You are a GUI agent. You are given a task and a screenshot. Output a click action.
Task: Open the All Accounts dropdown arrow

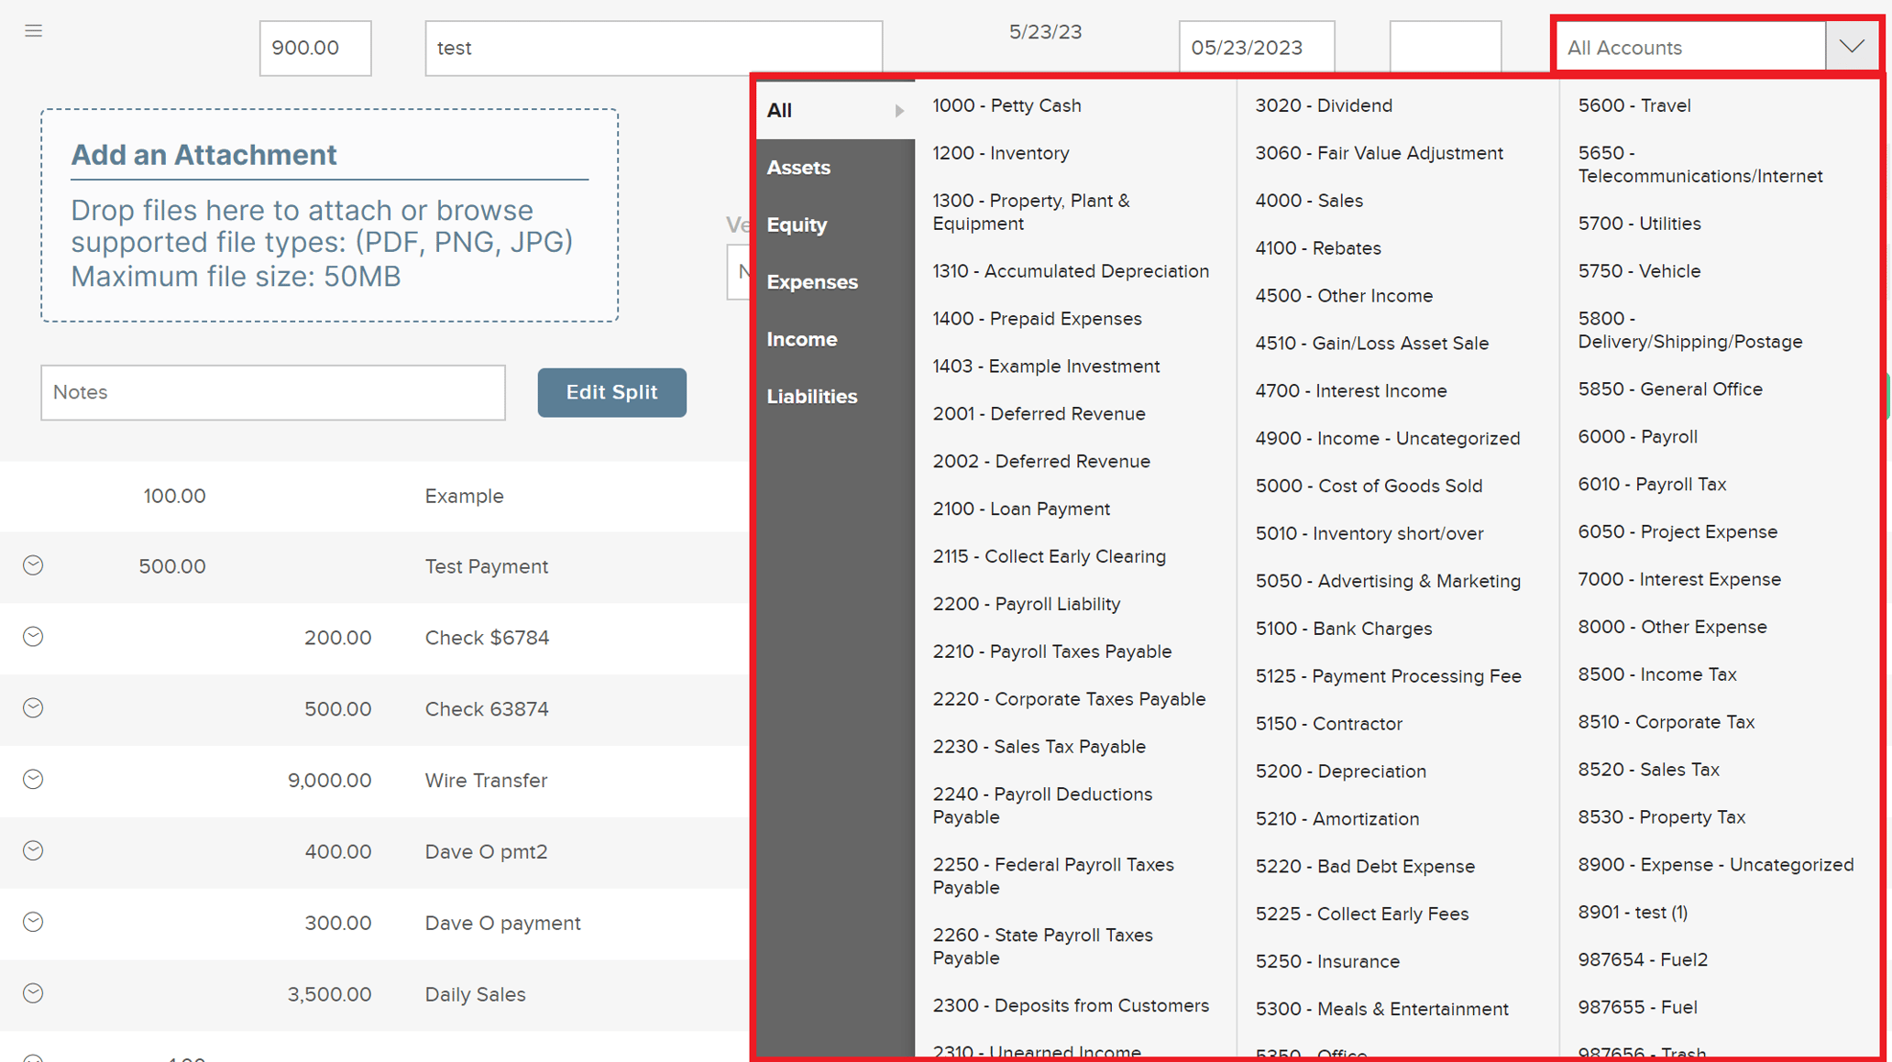pyautogui.click(x=1852, y=46)
